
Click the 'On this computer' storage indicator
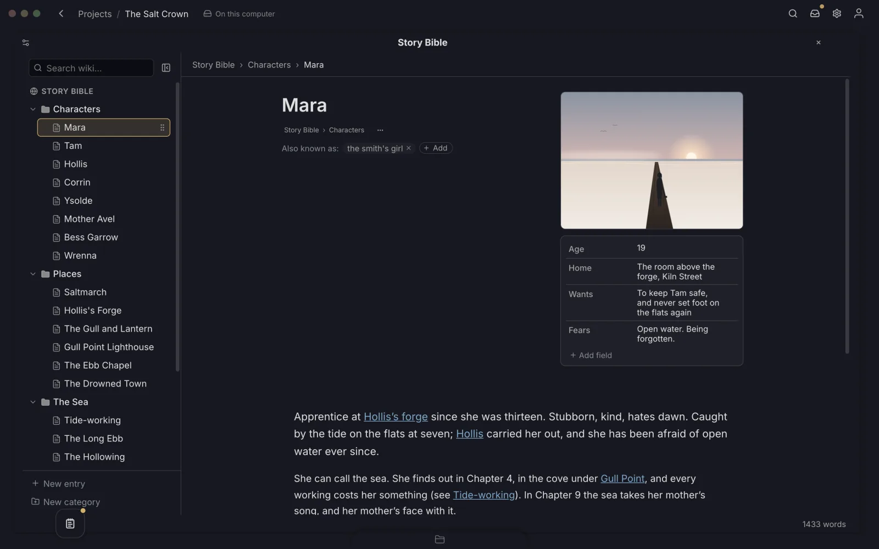pos(239,14)
